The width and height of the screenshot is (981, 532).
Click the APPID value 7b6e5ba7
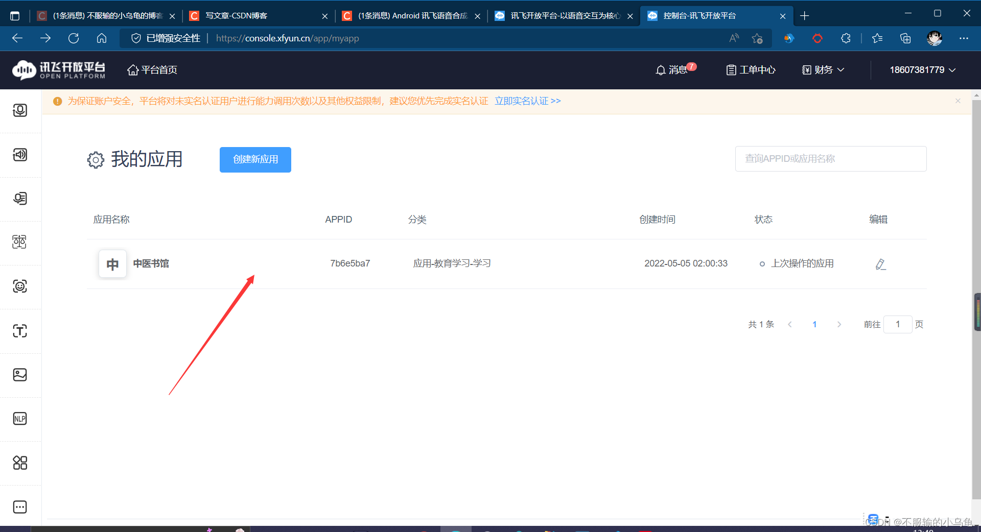tap(350, 263)
